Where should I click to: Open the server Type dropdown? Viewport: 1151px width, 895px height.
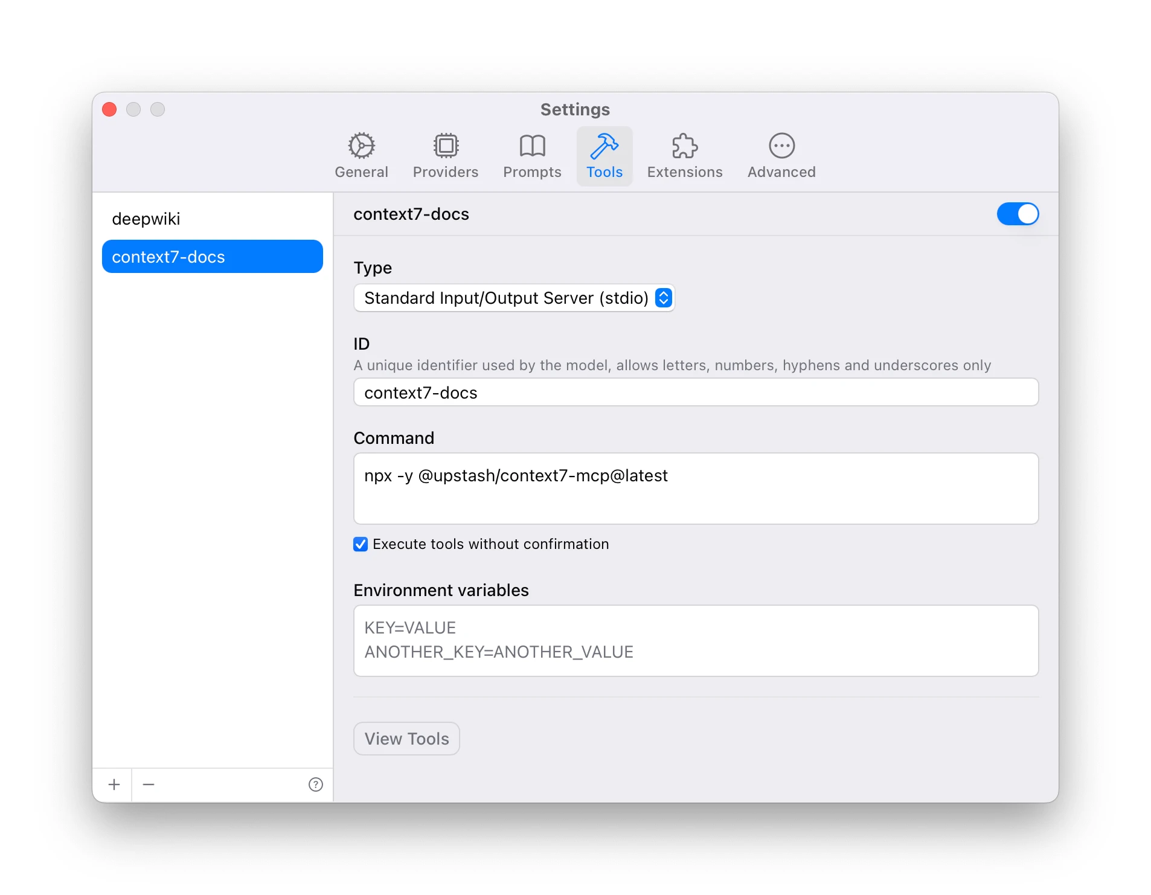pyautogui.click(x=513, y=298)
